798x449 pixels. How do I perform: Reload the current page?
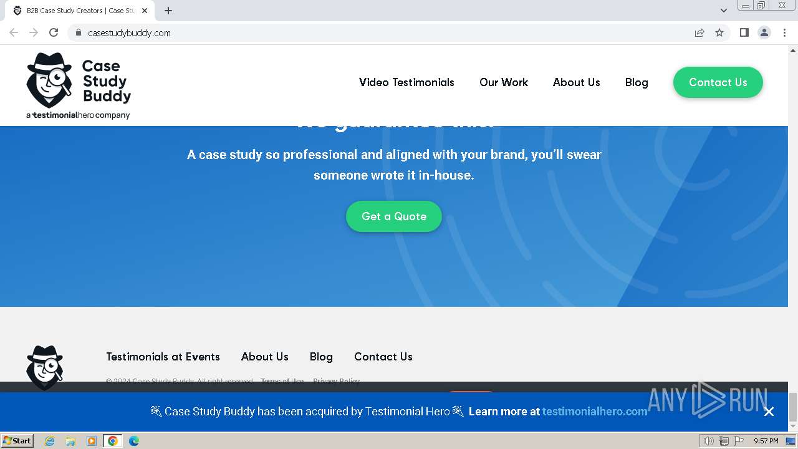pyautogui.click(x=54, y=32)
